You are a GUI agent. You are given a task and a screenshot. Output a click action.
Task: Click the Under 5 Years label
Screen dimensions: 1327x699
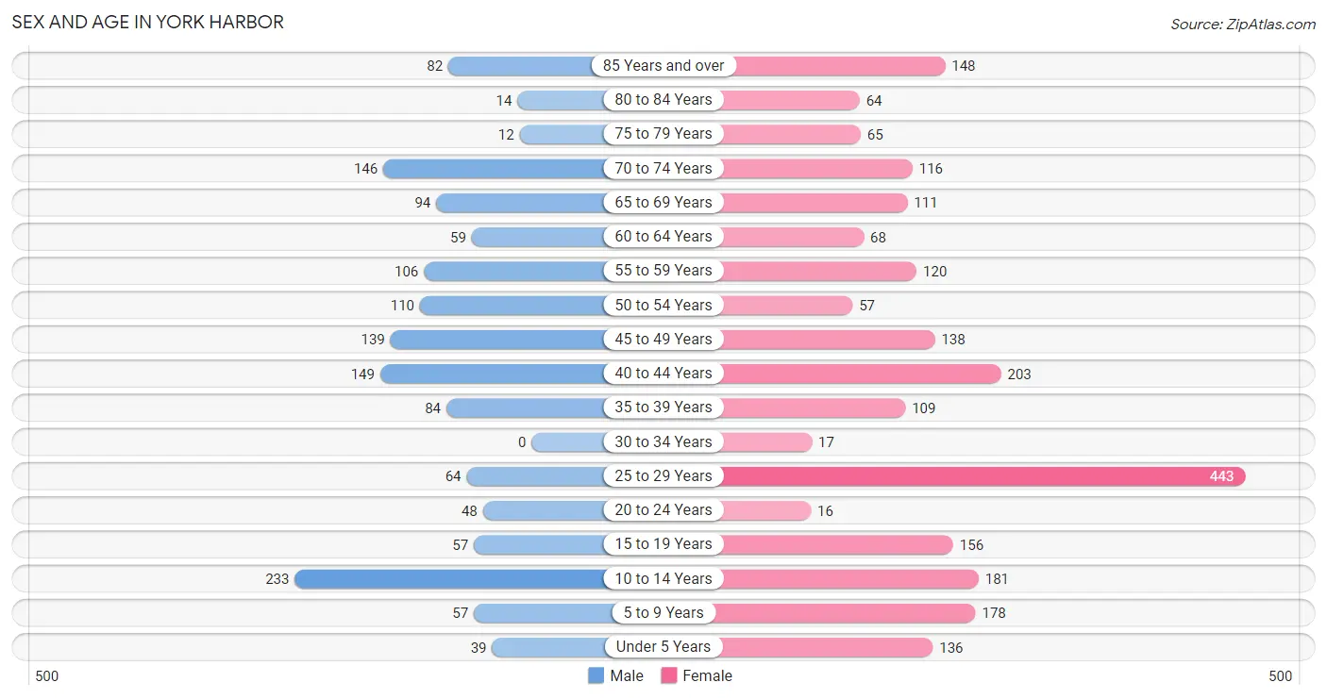coord(663,647)
